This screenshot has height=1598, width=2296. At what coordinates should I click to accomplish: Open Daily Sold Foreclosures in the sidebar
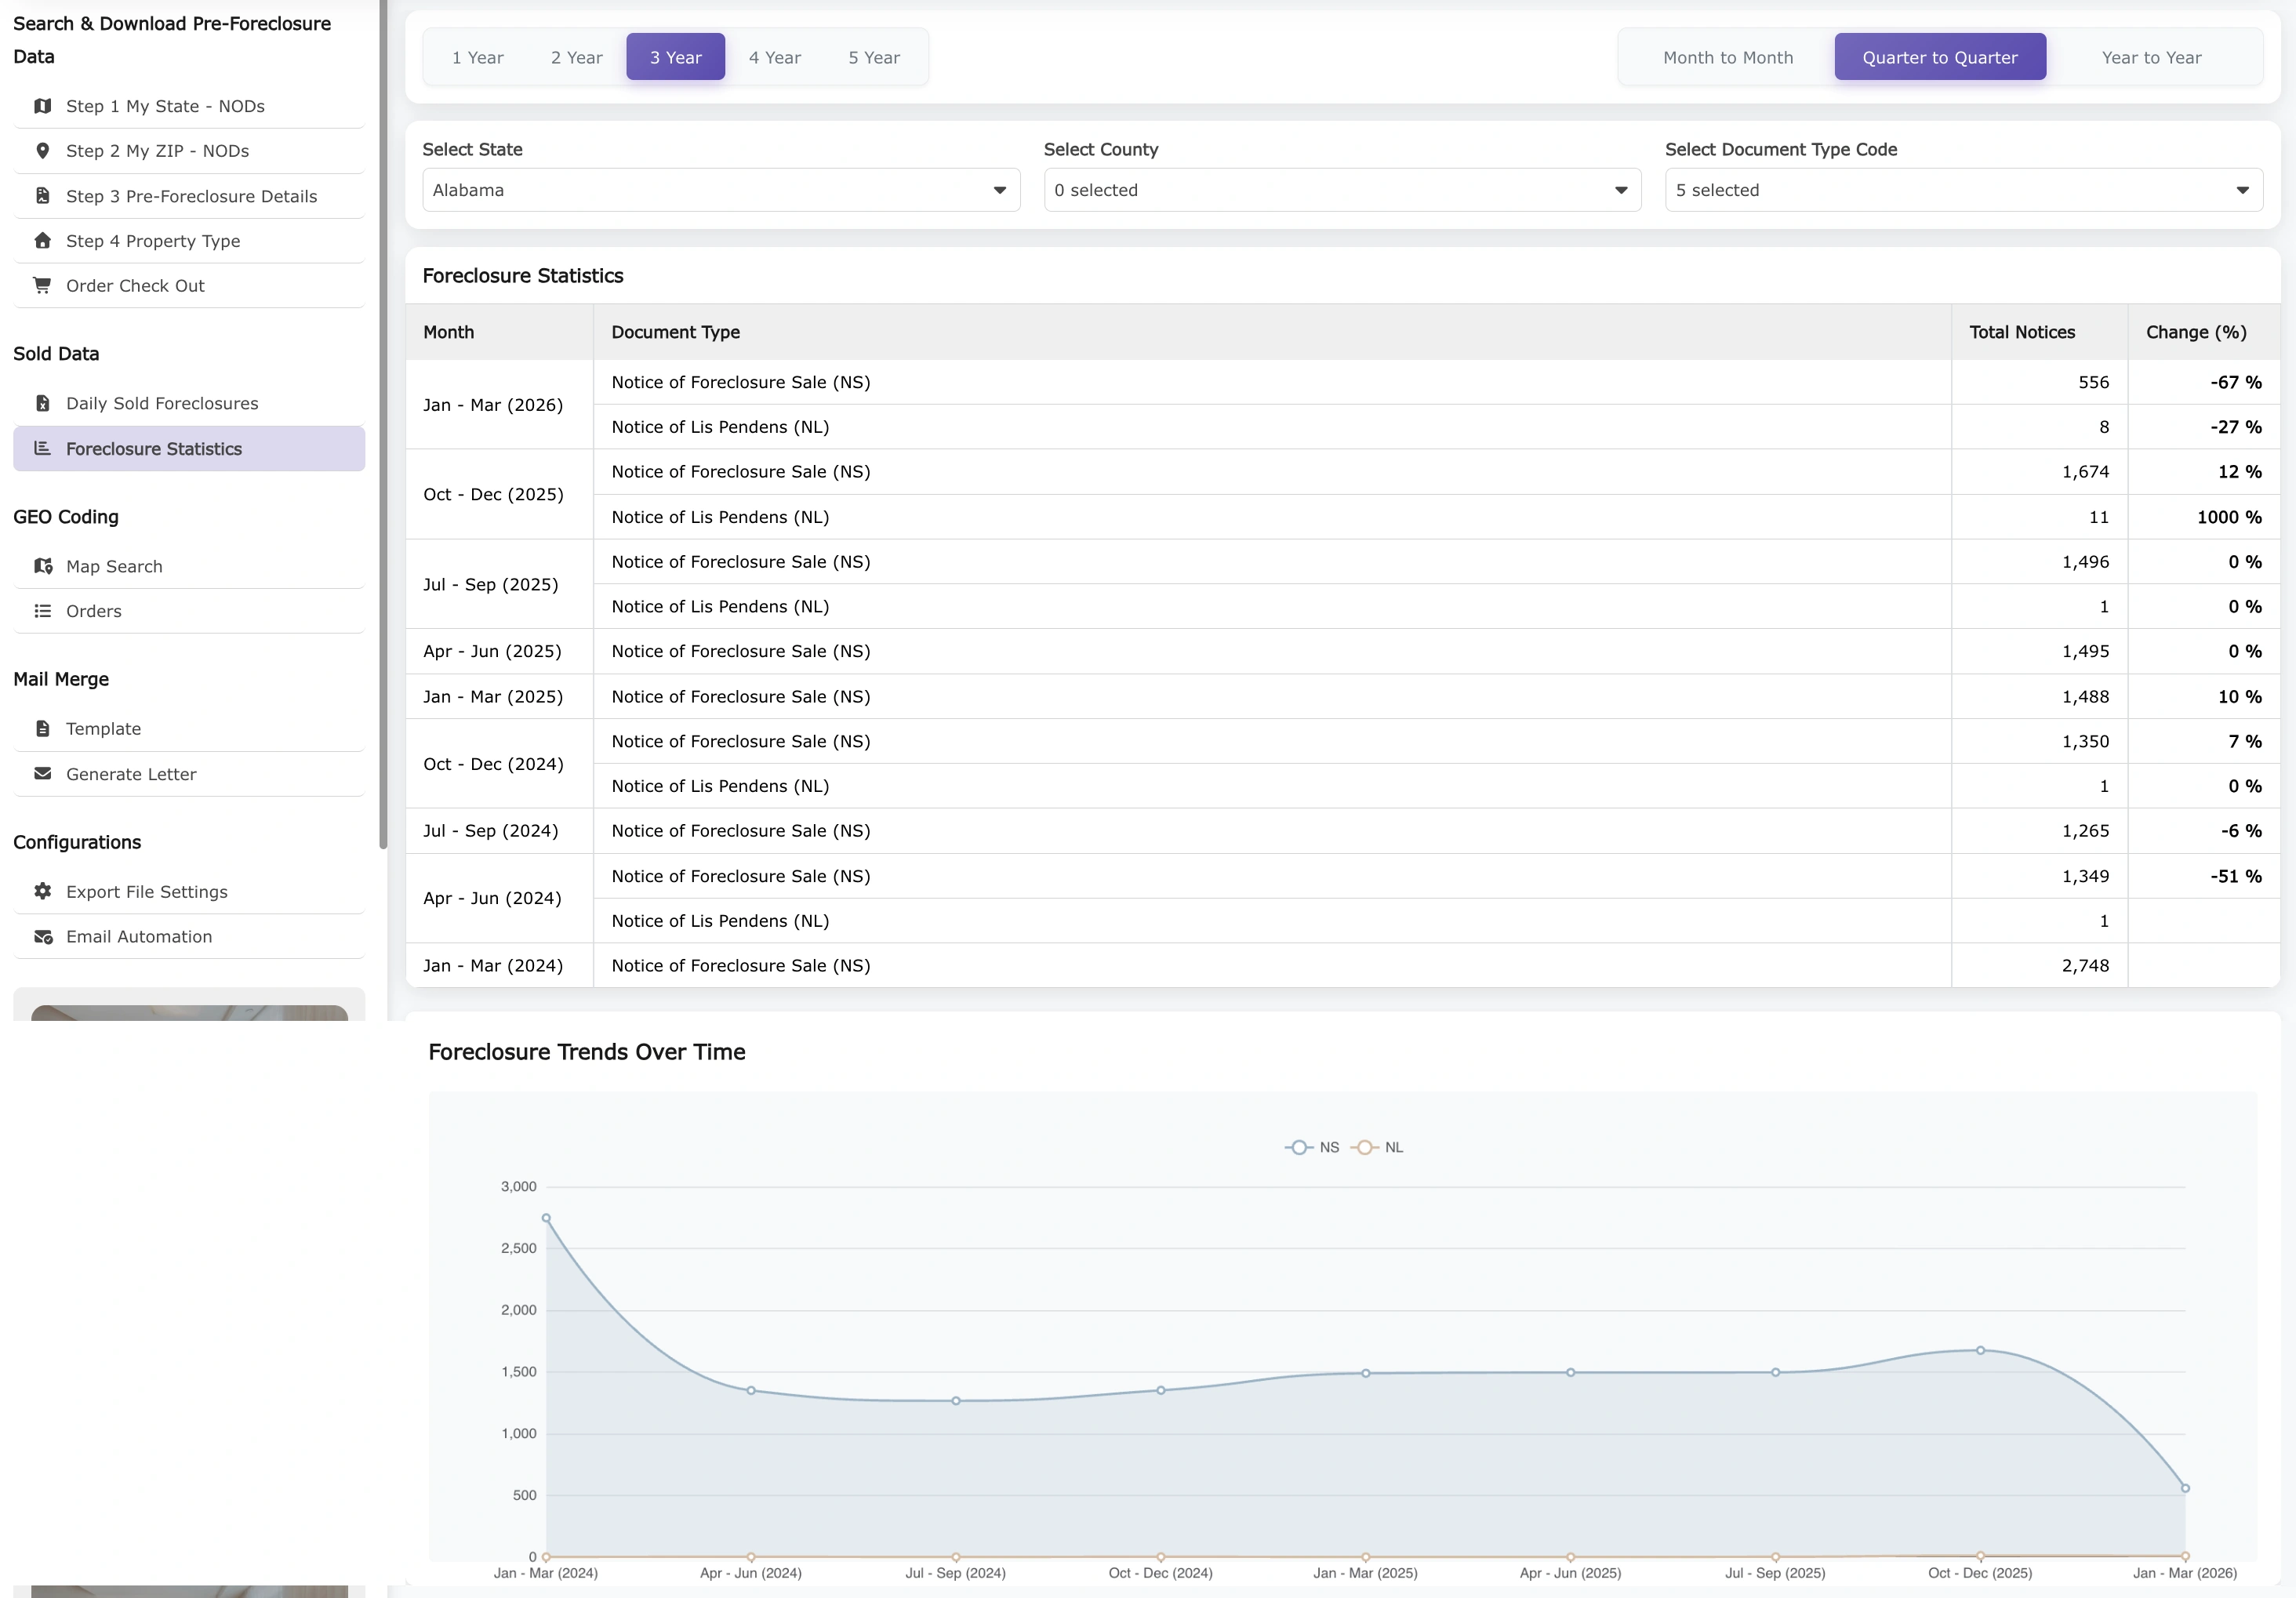pyautogui.click(x=162, y=403)
